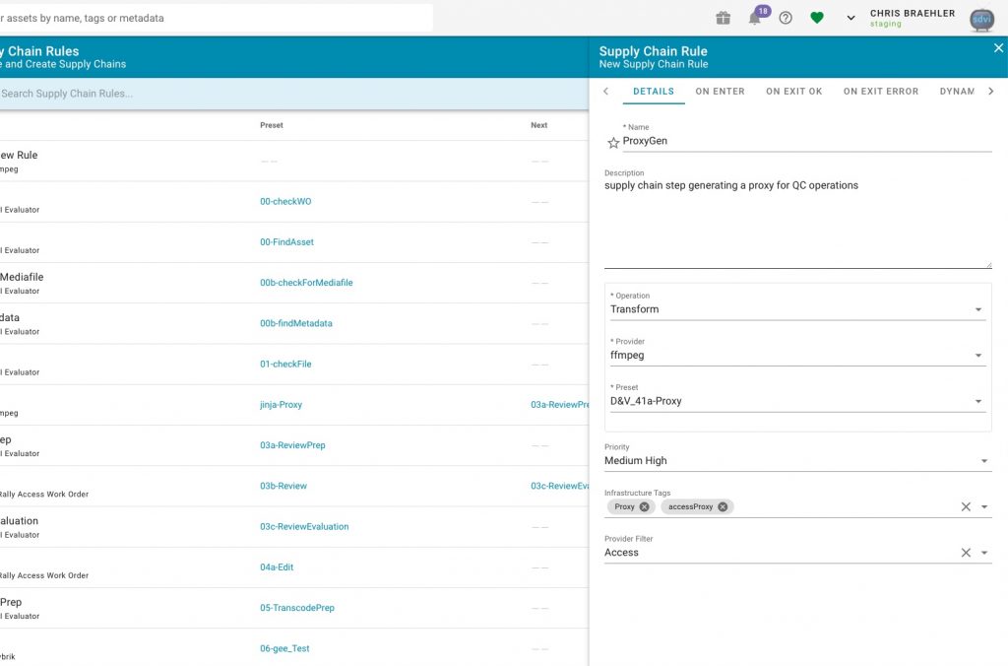1008x666 pixels.
Task: Remove the accessProxy infrastructure tag
Action: [x=723, y=507]
